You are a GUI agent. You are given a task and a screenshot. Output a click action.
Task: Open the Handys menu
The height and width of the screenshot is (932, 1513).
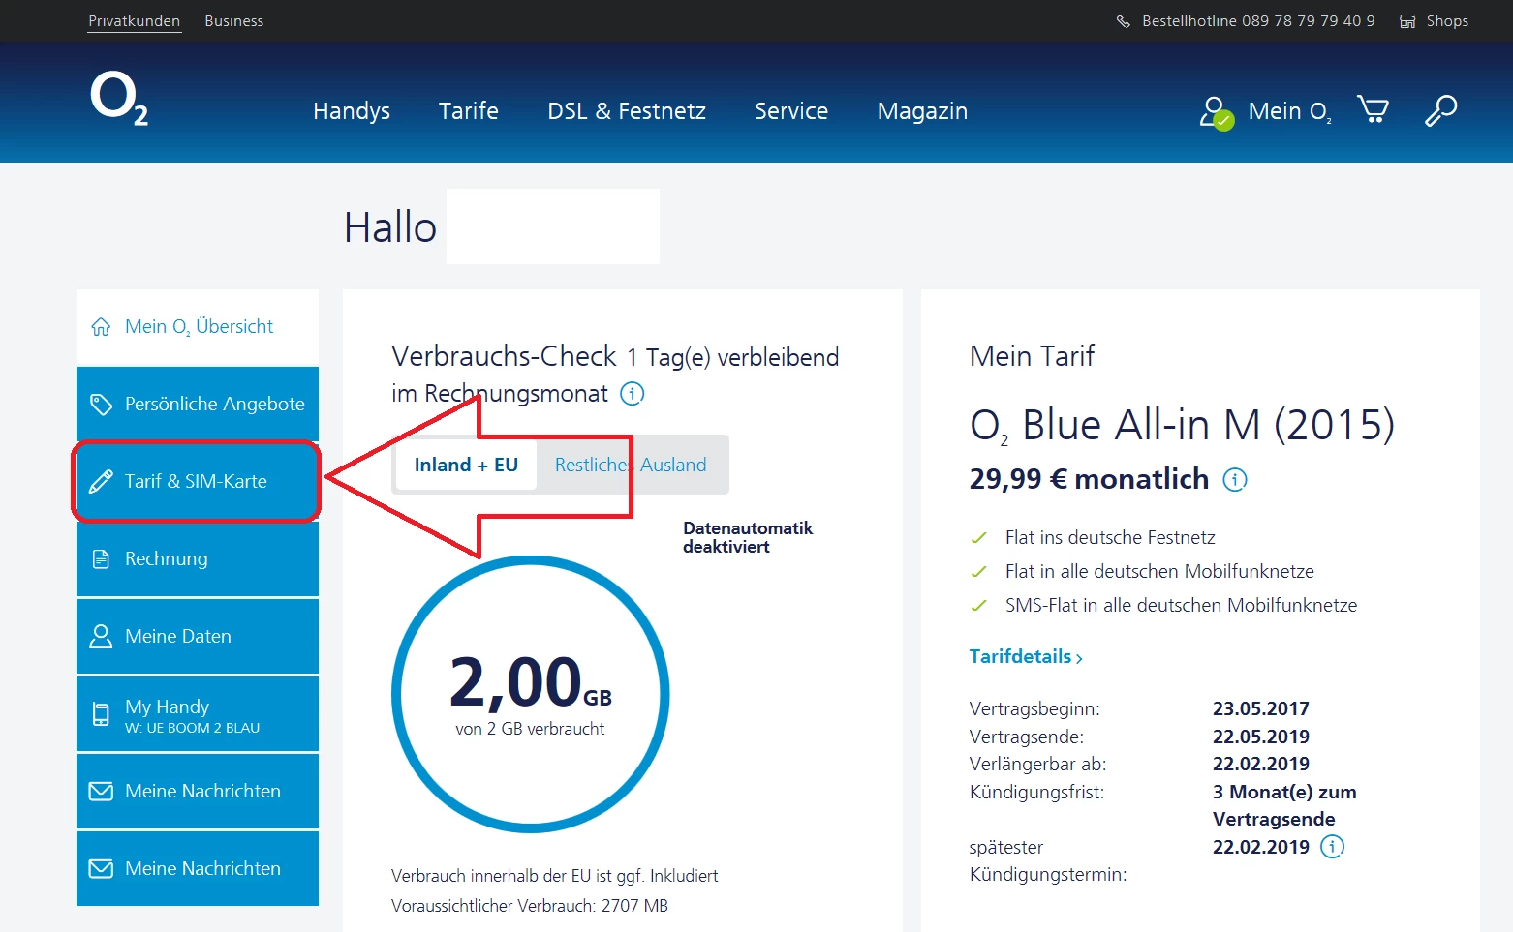352,111
